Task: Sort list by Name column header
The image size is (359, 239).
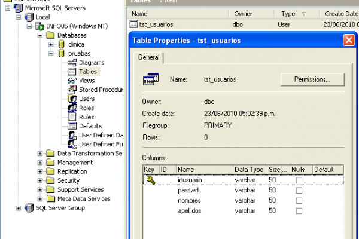Action: [178, 14]
